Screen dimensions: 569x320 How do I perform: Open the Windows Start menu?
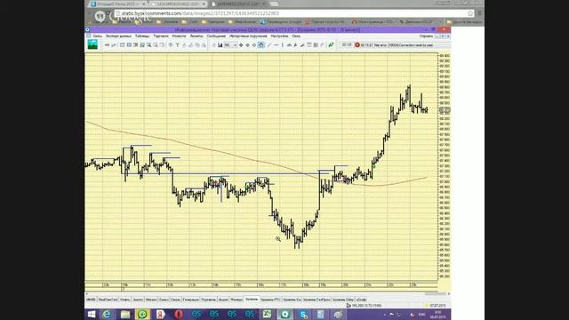point(91,314)
